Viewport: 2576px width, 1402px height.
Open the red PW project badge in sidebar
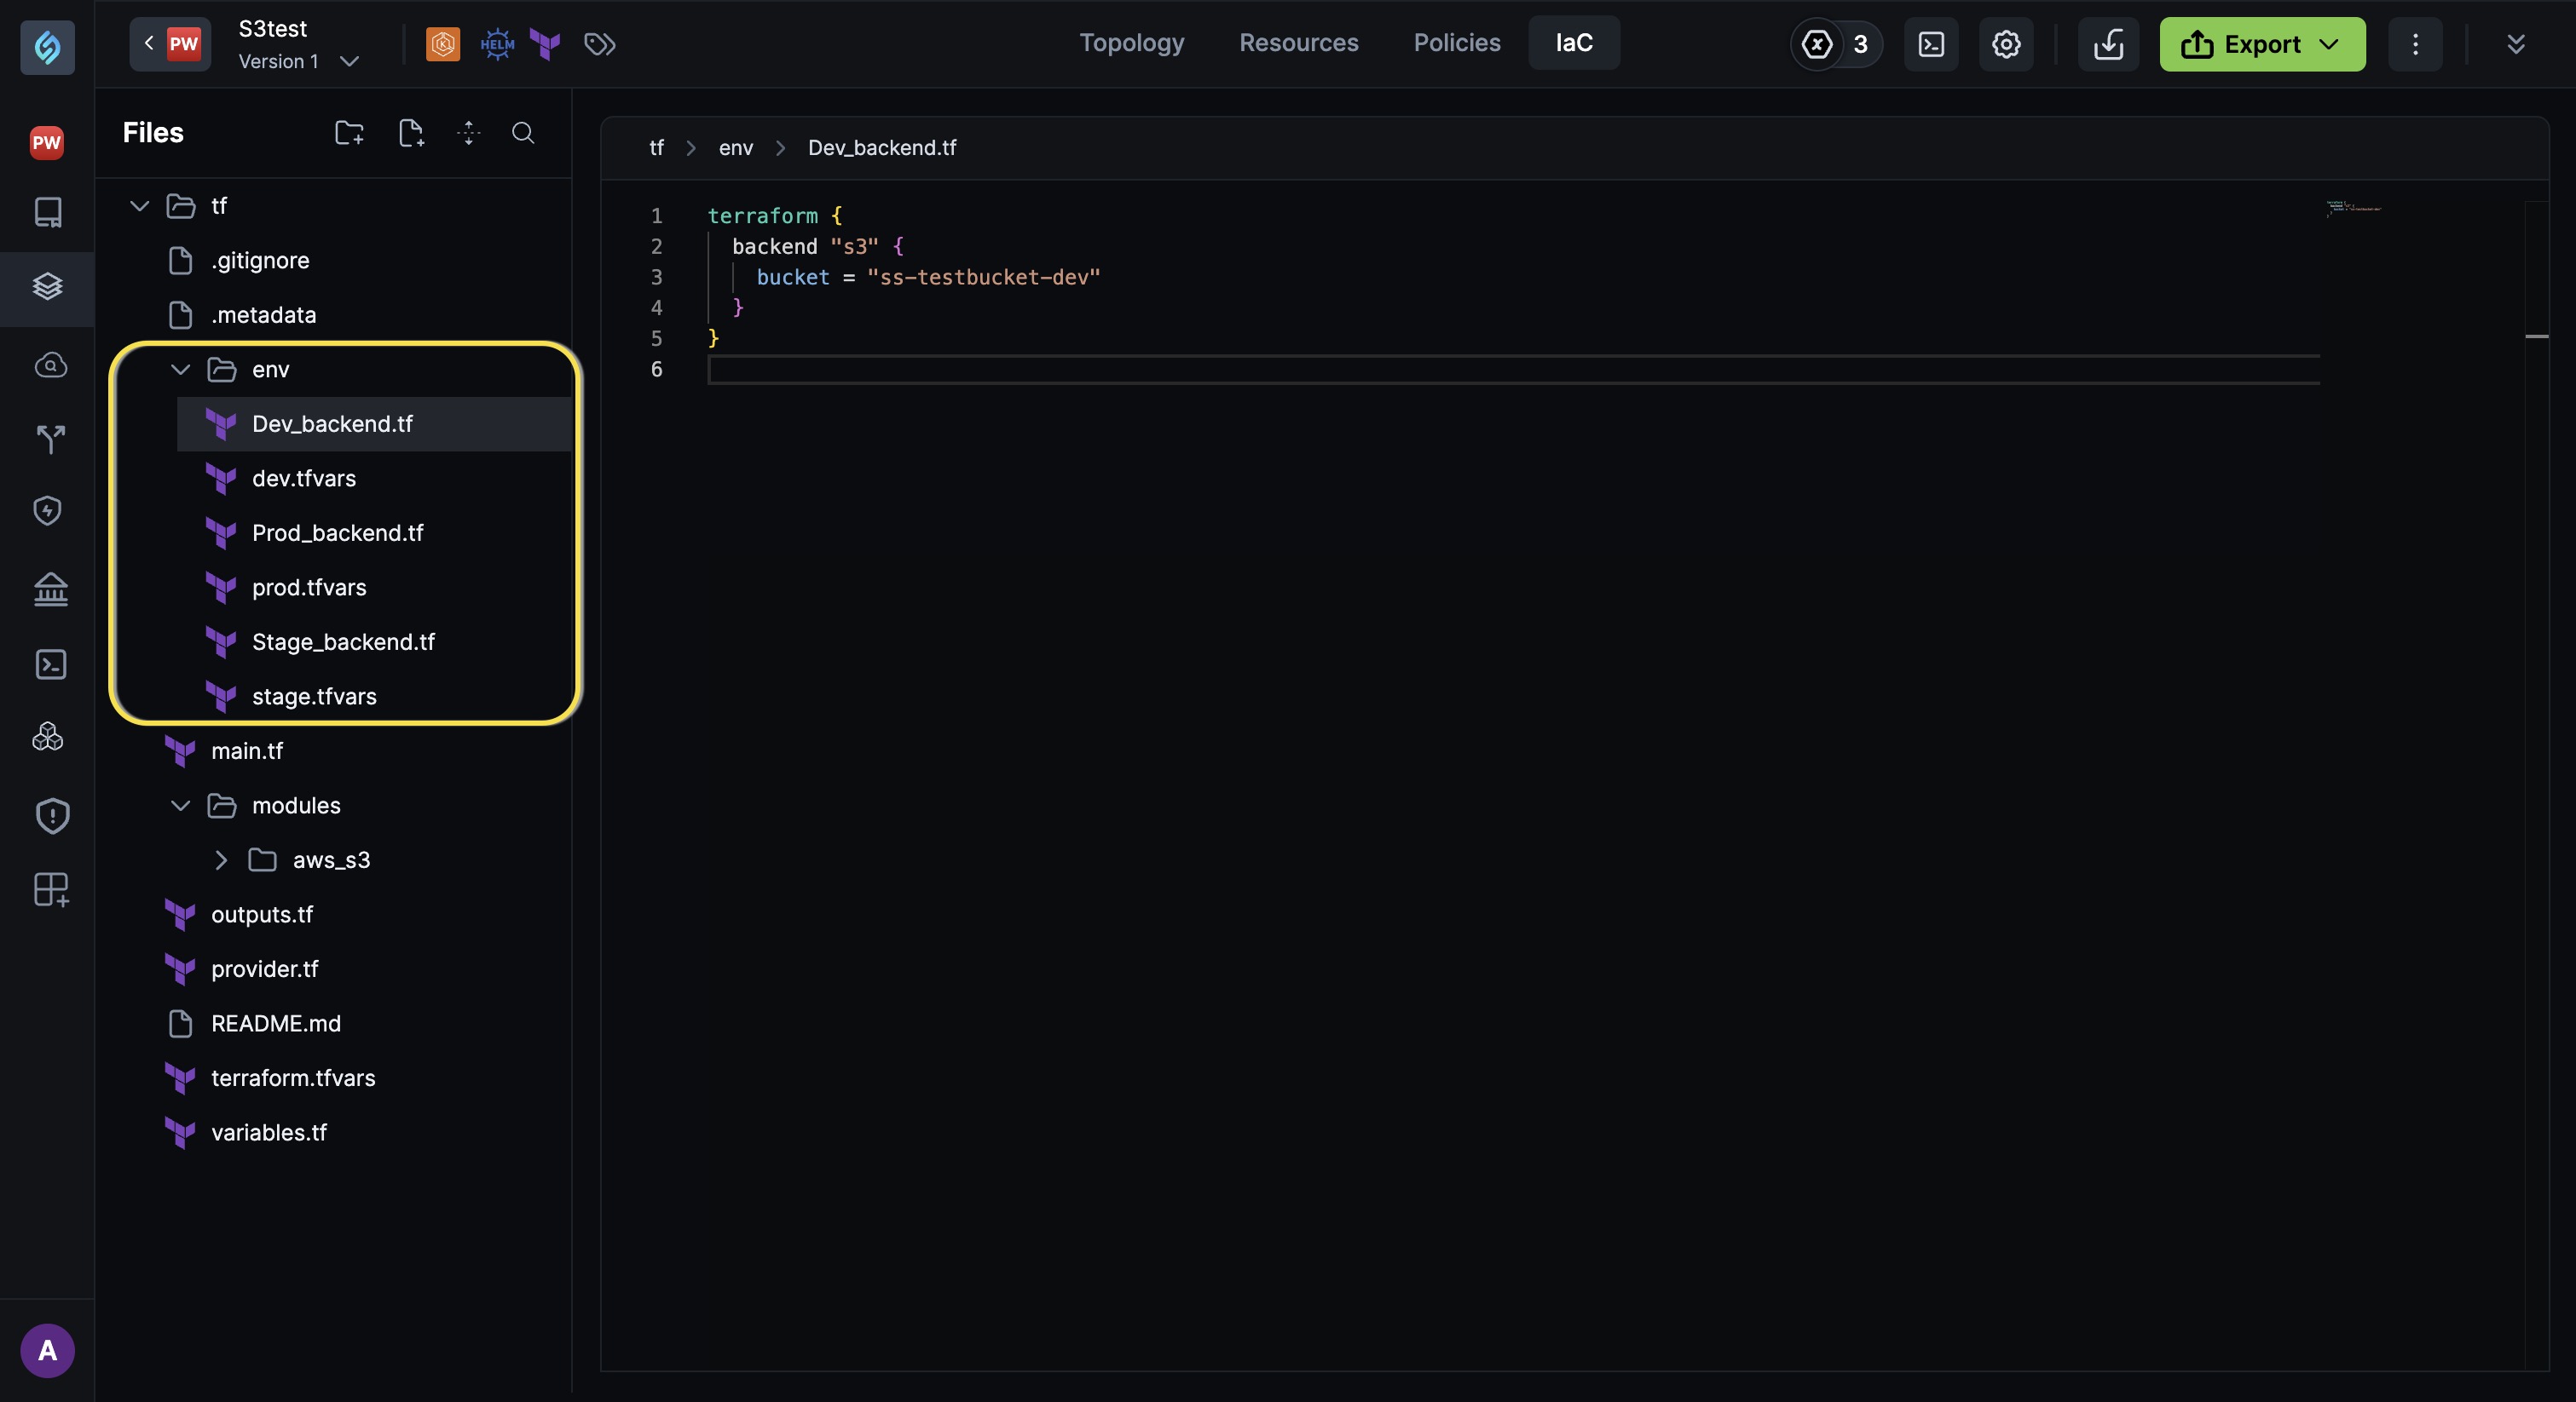click(x=47, y=142)
